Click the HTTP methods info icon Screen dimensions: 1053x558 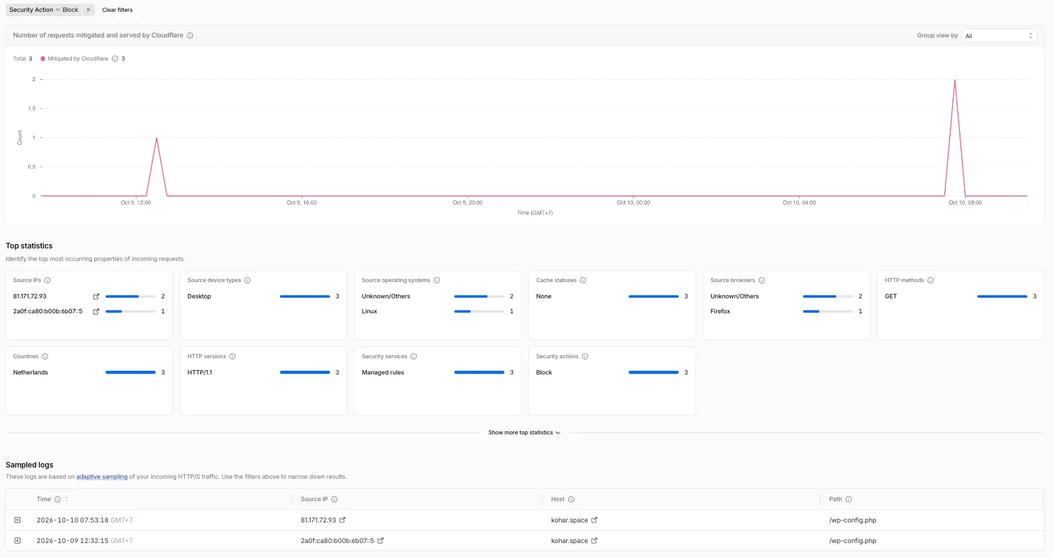931,280
